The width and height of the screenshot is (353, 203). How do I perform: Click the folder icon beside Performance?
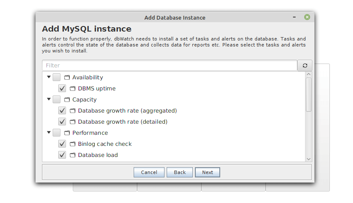pos(67,133)
